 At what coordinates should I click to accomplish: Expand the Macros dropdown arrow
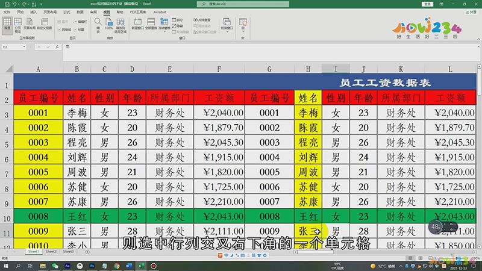tap(243, 32)
